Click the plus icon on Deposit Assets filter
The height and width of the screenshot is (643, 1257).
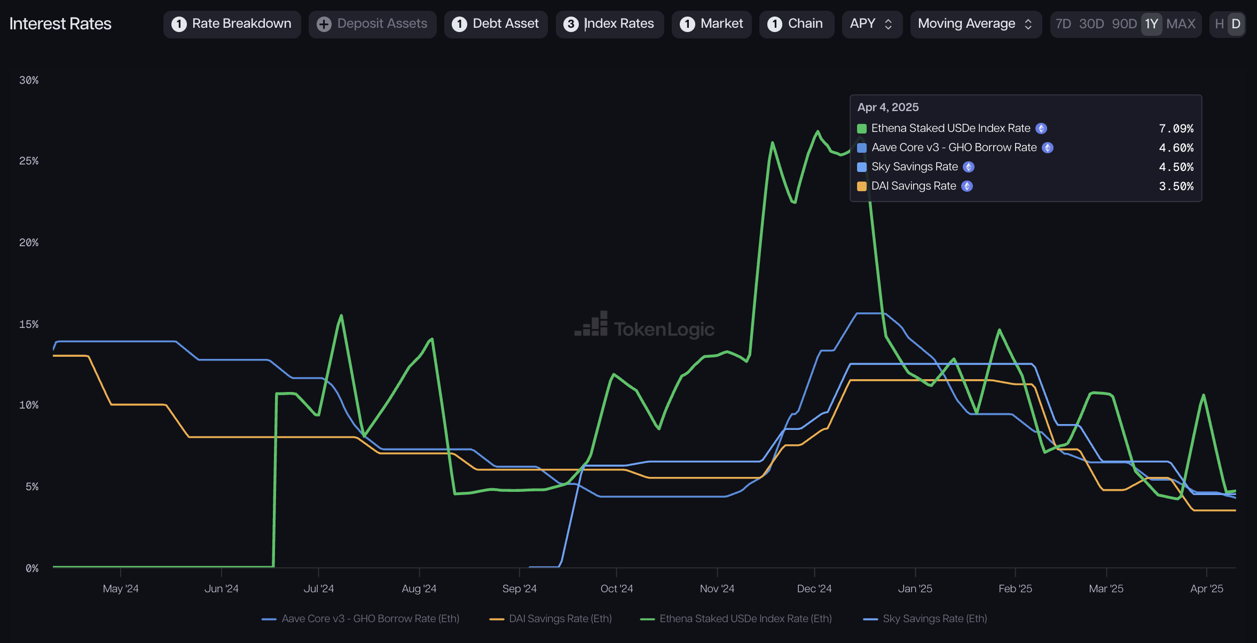[x=323, y=24]
